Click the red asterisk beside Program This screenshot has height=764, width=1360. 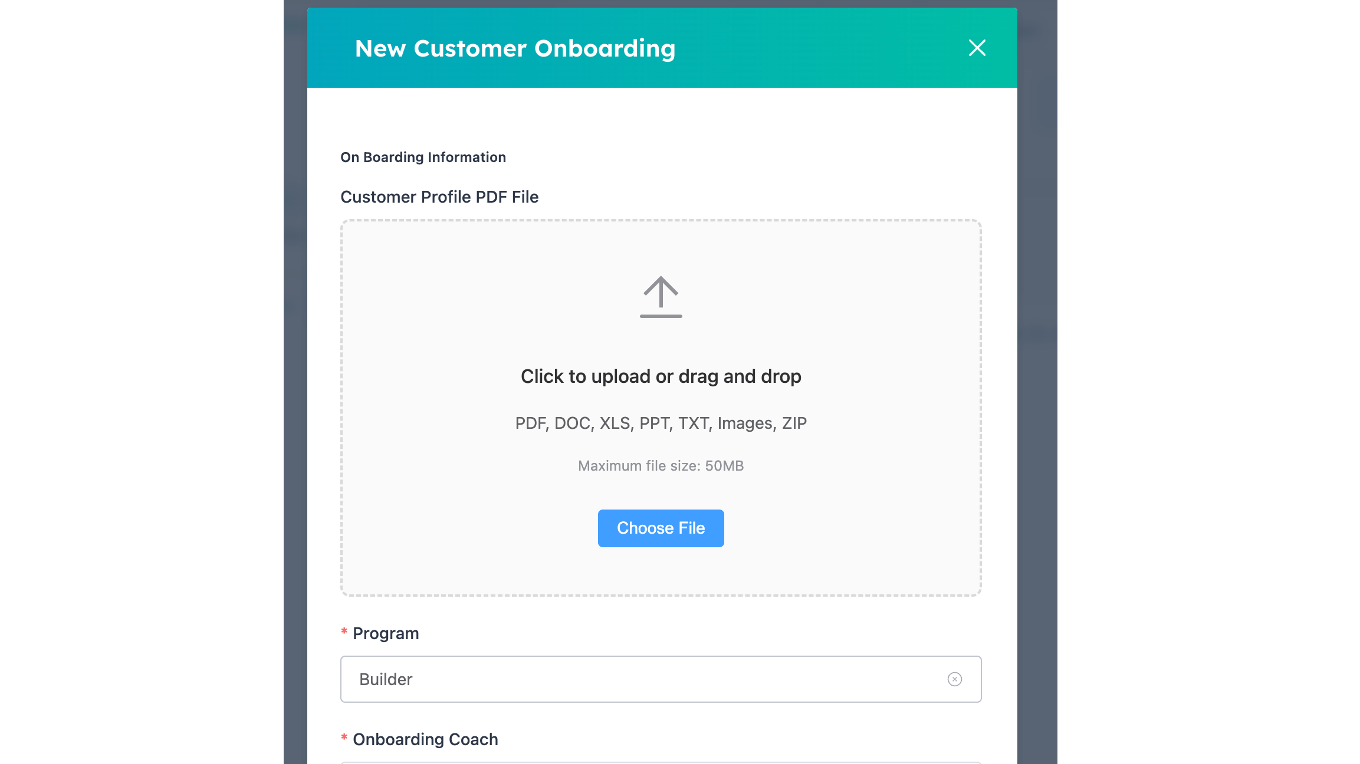point(344,632)
